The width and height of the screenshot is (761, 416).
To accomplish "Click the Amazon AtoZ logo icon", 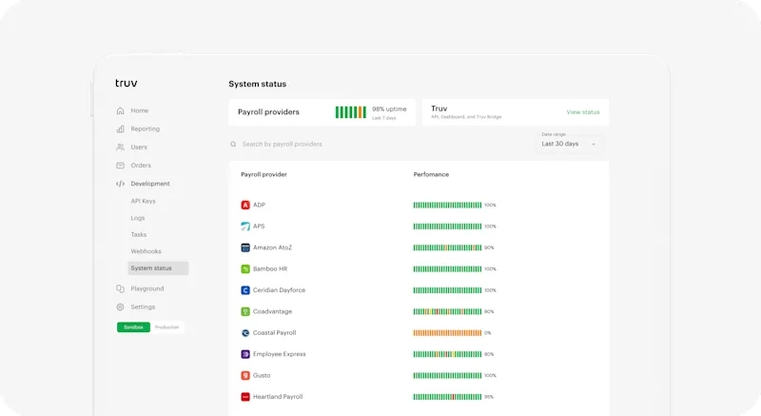I will tap(245, 248).
